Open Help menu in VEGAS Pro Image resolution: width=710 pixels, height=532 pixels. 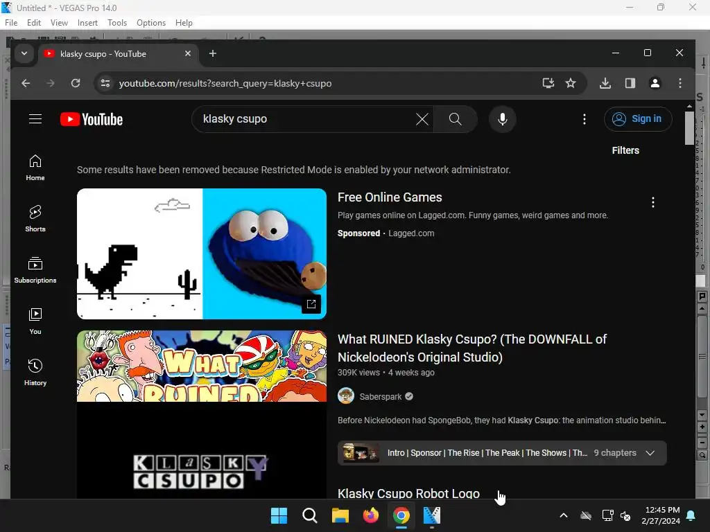(184, 23)
